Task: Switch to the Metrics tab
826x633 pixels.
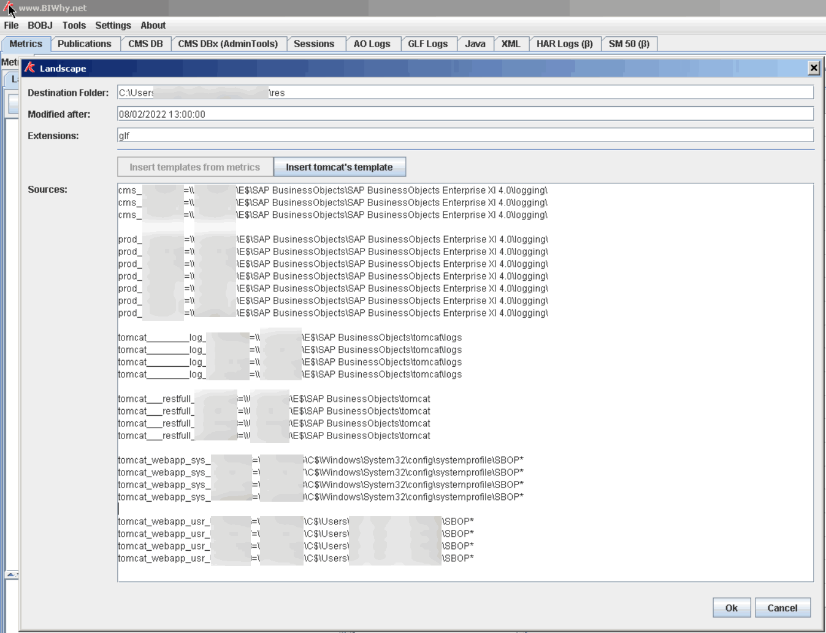Action: click(x=26, y=44)
